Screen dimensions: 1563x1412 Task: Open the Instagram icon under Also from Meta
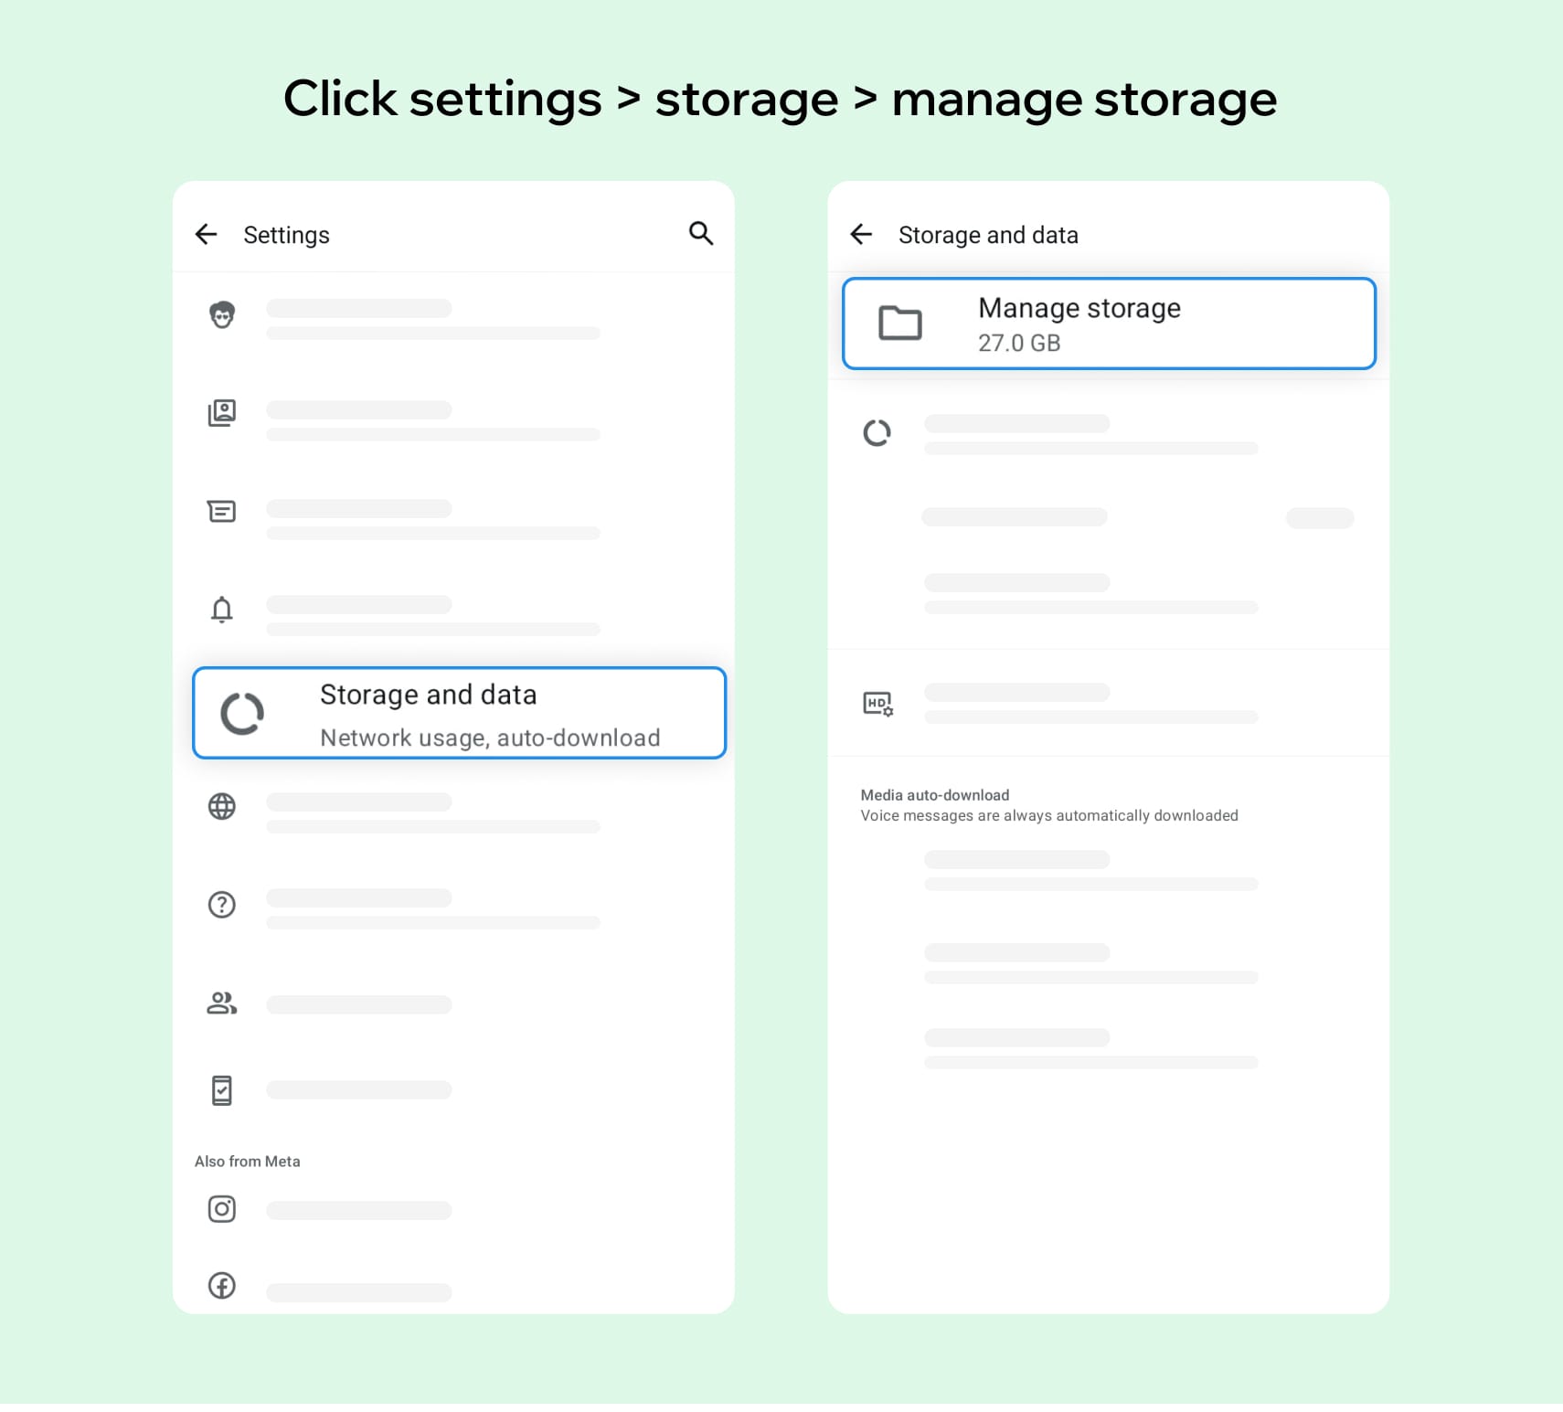click(x=222, y=1208)
